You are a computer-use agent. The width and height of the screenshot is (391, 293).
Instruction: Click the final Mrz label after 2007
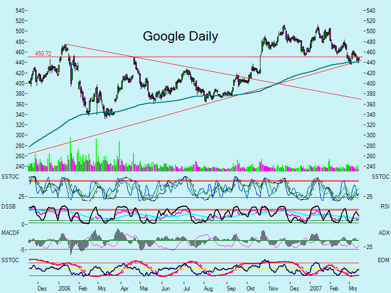(x=353, y=289)
